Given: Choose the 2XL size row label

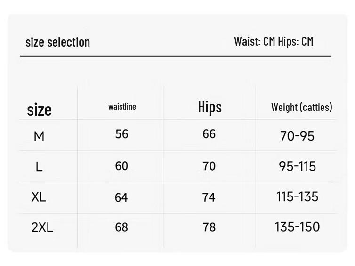Looking at the screenshot, I should coord(42,227).
